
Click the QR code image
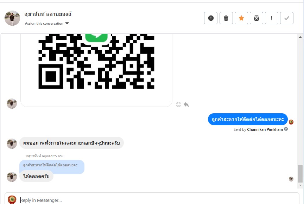(x=96, y=62)
